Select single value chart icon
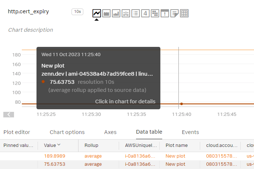 tap(145, 13)
